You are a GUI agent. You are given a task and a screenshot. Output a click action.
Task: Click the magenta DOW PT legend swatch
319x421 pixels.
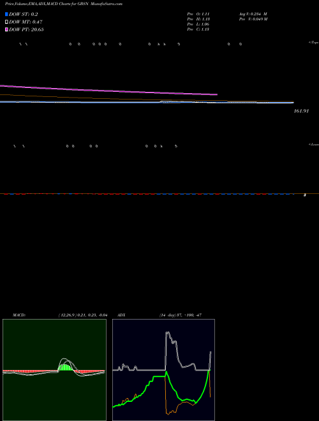pos(6,29)
